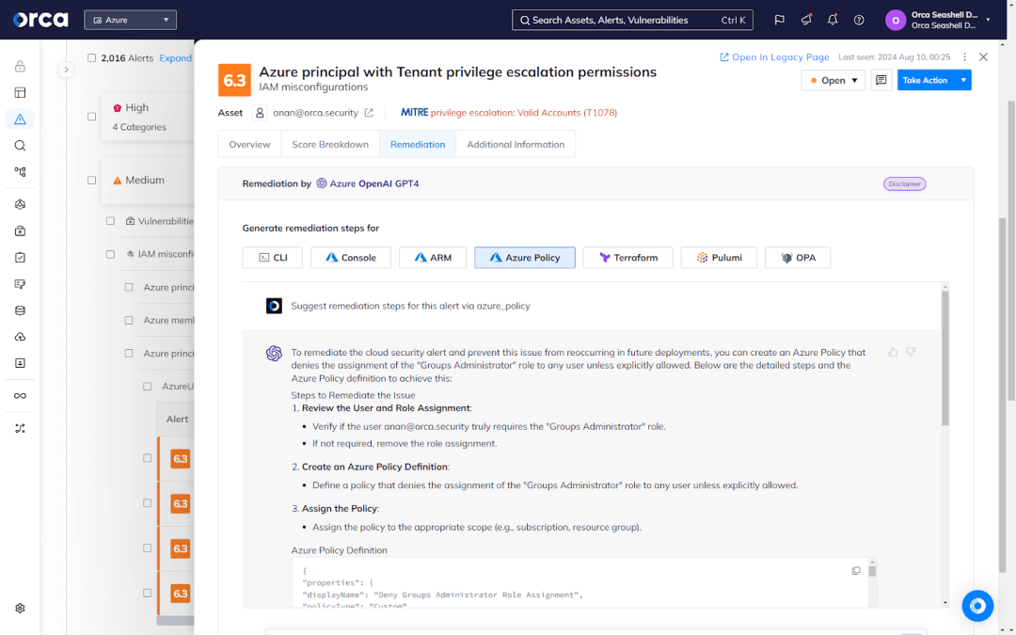Expand the left sidebar with chevron
Image resolution: width=1016 pixels, height=635 pixels.
66,70
